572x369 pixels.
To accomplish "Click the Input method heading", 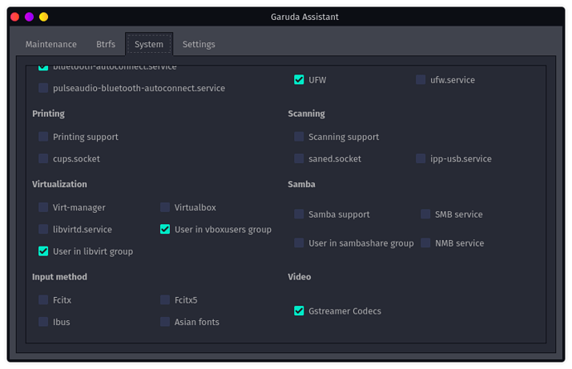I will [60, 276].
